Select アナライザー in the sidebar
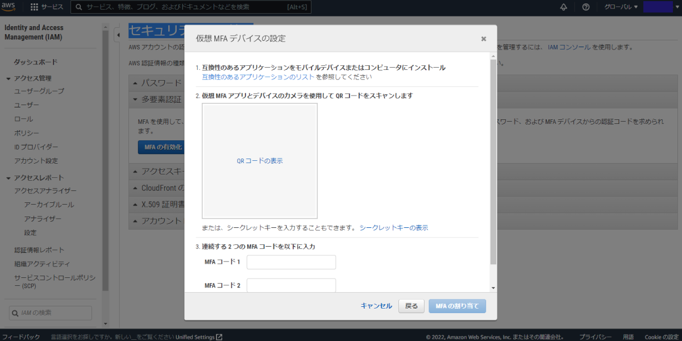Image resolution: width=682 pixels, height=341 pixels. [x=43, y=219]
